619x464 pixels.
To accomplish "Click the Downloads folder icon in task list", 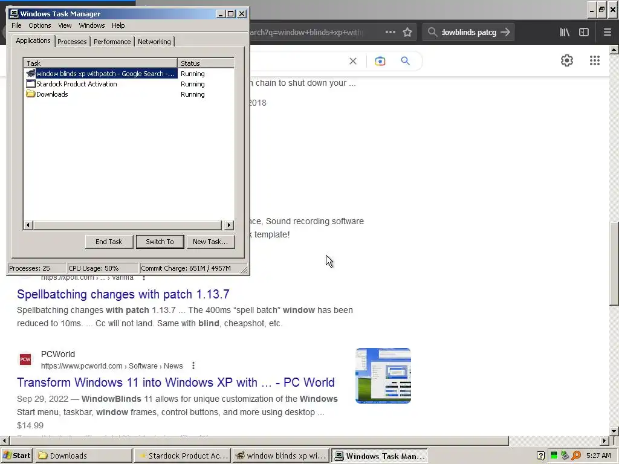I will [30, 94].
